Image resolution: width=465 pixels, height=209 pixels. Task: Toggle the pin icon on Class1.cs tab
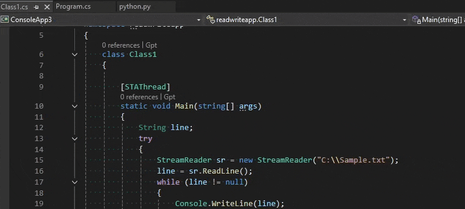(36, 7)
